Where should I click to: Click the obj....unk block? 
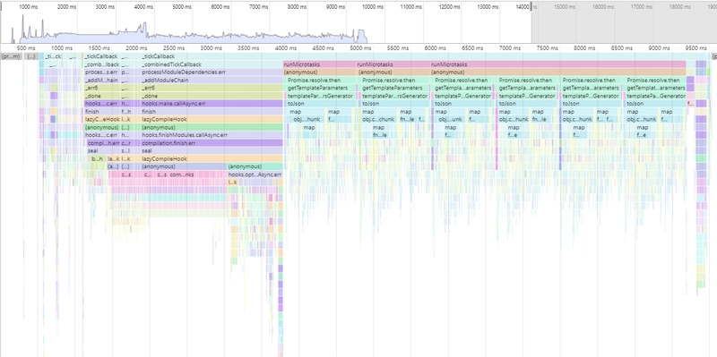click(450, 119)
